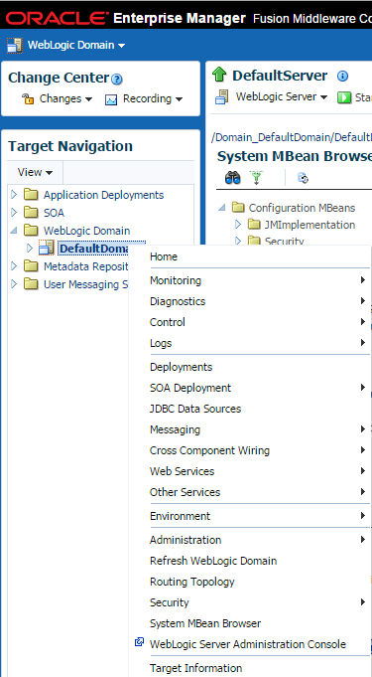
Task: Click the green funnel filter icon
Action: [x=257, y=178]
